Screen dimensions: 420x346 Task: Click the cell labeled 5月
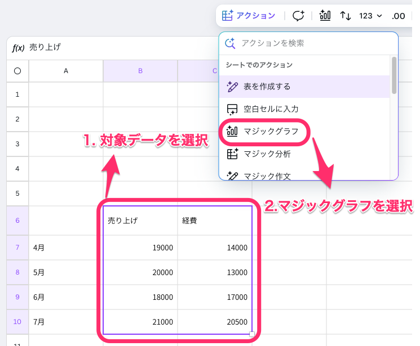click(x=66, y=272)
